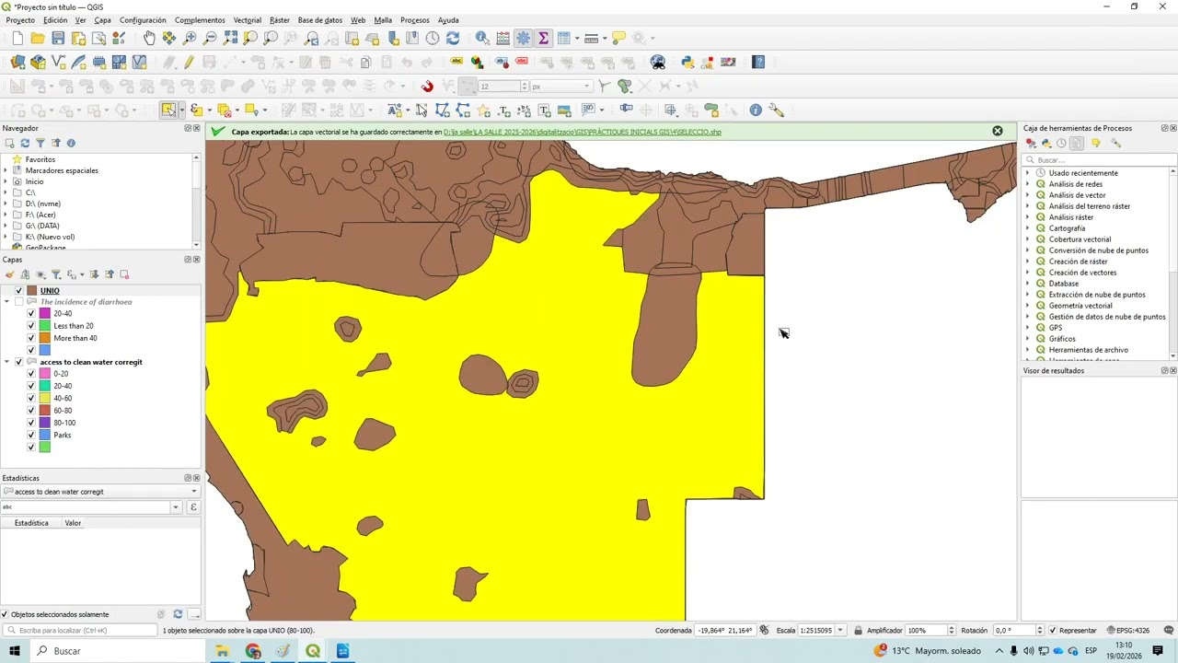The image size is (1178, 663).
Task: Open the Proyecto menu
Action: click(20, 19)
